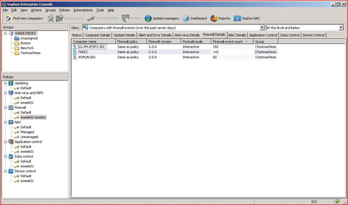
Task: Switch to the Status tab
Action: tap(77, 35)
